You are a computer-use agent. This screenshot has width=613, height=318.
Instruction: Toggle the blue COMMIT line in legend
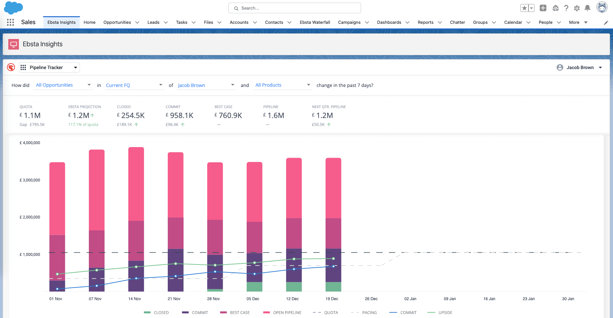403,313
